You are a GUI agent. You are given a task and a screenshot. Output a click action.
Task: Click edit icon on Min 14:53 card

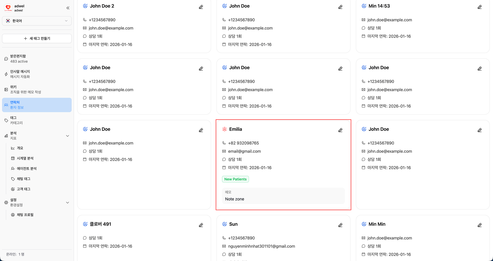[x=479, y=7]
